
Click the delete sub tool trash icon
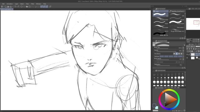click(185, 38)
